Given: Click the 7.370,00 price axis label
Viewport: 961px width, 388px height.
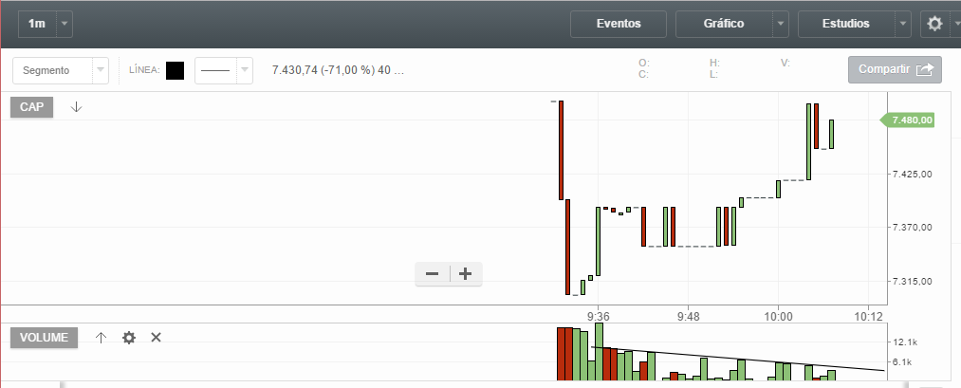Looking at the screenshot, I should 913,228.
